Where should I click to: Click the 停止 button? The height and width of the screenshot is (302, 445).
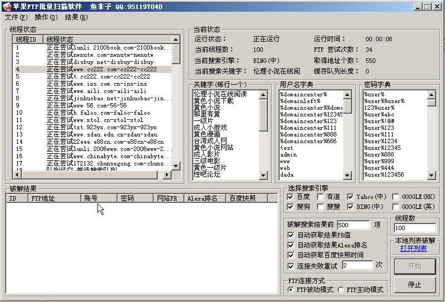point(414,285)
